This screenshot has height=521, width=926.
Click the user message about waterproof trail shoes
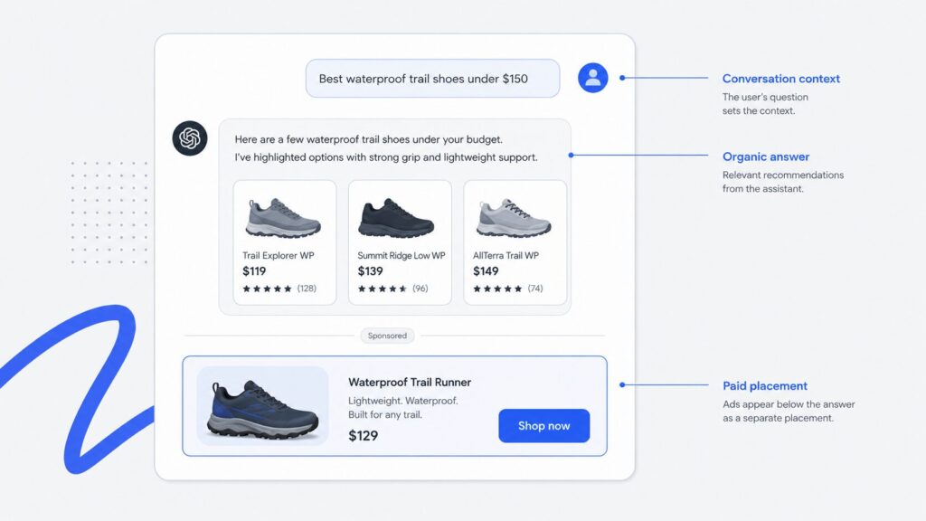click(x=432, y=78)
